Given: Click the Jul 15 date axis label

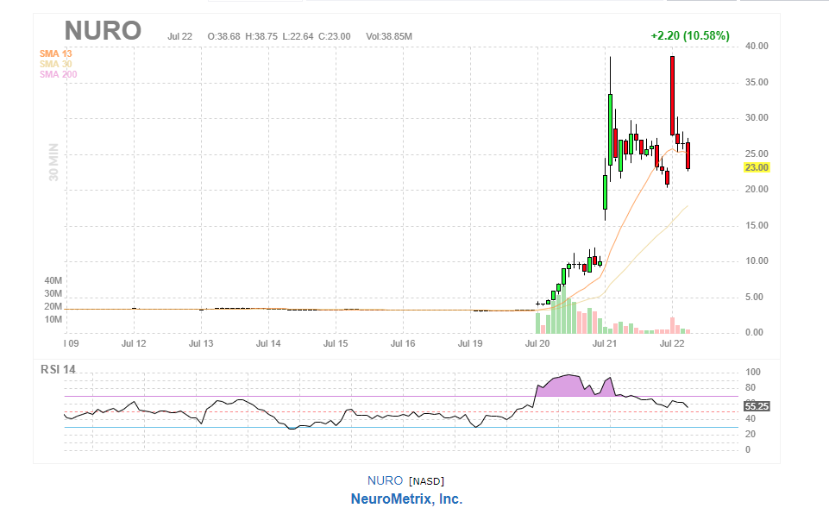Looking at the screenshot, I should coord(336,343).
